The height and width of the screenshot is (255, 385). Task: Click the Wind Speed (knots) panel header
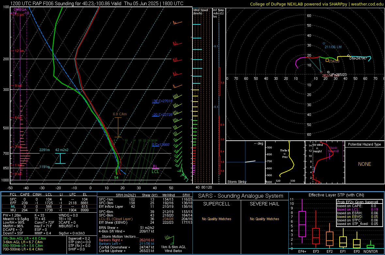point(201,11)
